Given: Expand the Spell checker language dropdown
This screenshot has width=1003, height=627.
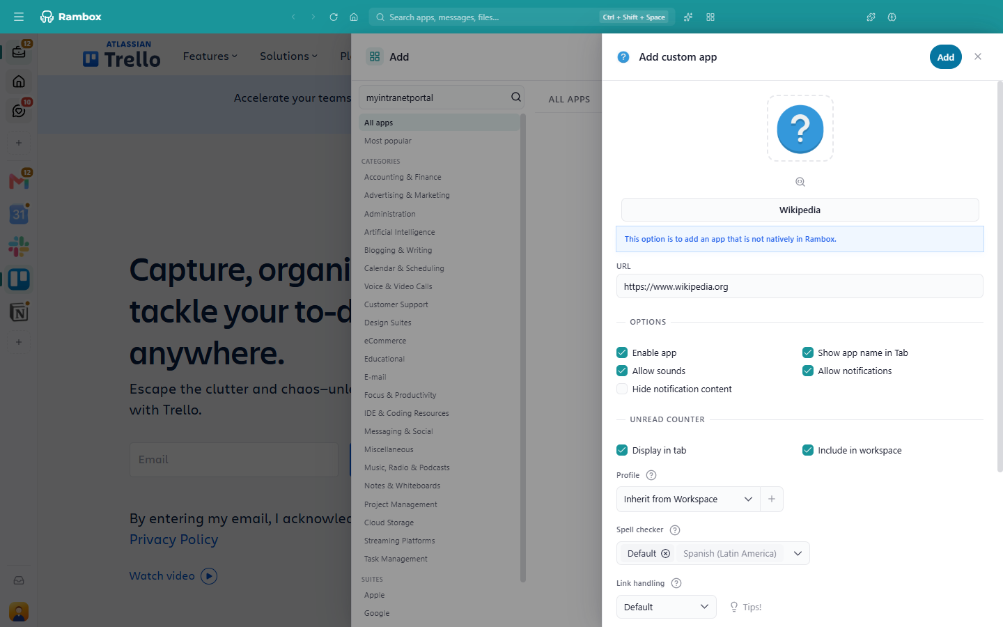Looking at the screenshot, I should pyautogui.click(x=798, y=553).
